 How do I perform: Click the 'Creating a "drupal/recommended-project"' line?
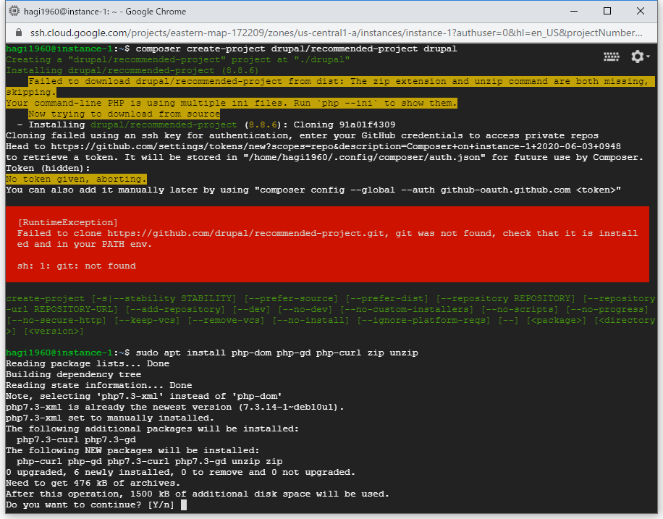pos(177,59)
